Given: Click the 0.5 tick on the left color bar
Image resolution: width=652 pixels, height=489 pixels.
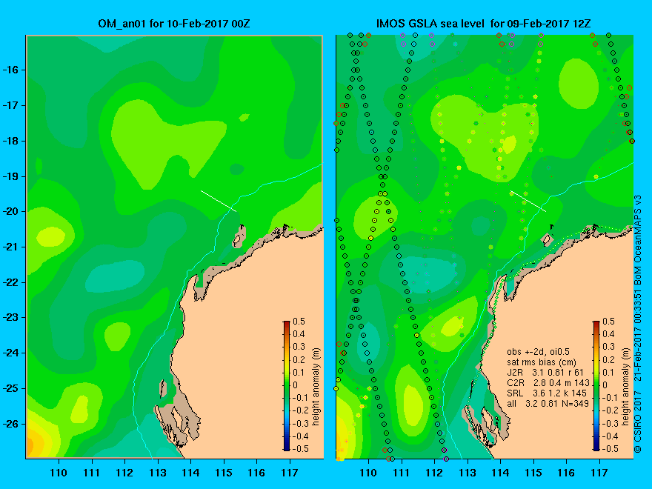Looking at the screenshot, I should (299, 322).
